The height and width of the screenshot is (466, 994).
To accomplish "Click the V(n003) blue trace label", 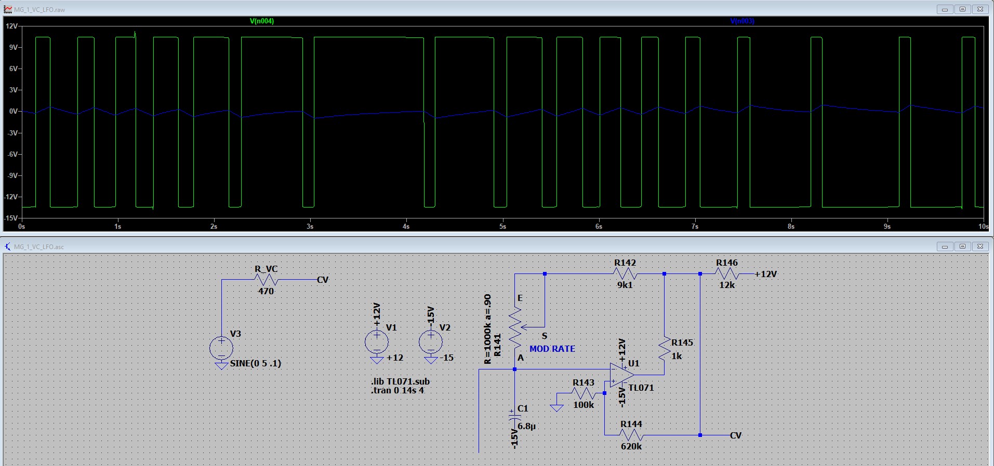I will (x=741, y=21).
